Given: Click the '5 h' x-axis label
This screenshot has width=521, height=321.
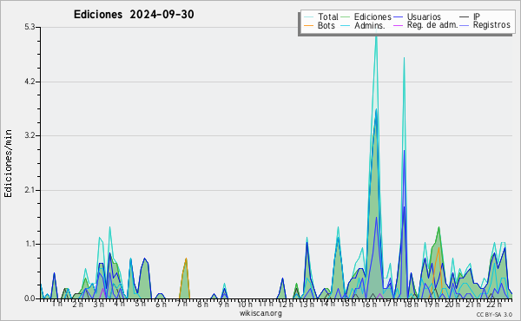Looking at the screenshot, I should [140, 304].
